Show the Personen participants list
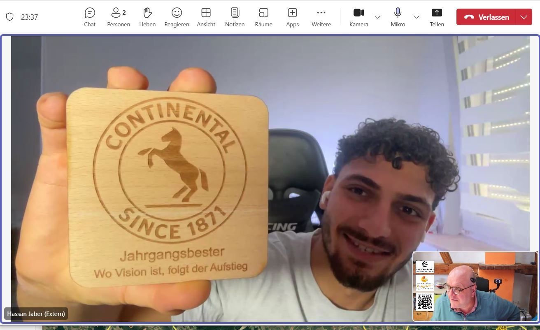Screen dimensions: 540x330 pyautogui.click(x=119, y=17)
